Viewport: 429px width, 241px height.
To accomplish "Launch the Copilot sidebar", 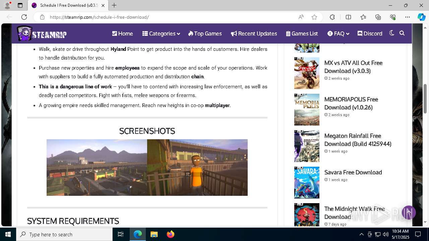I will click(421, 17).
